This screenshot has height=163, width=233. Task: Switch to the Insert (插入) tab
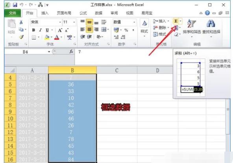[45, 13]
